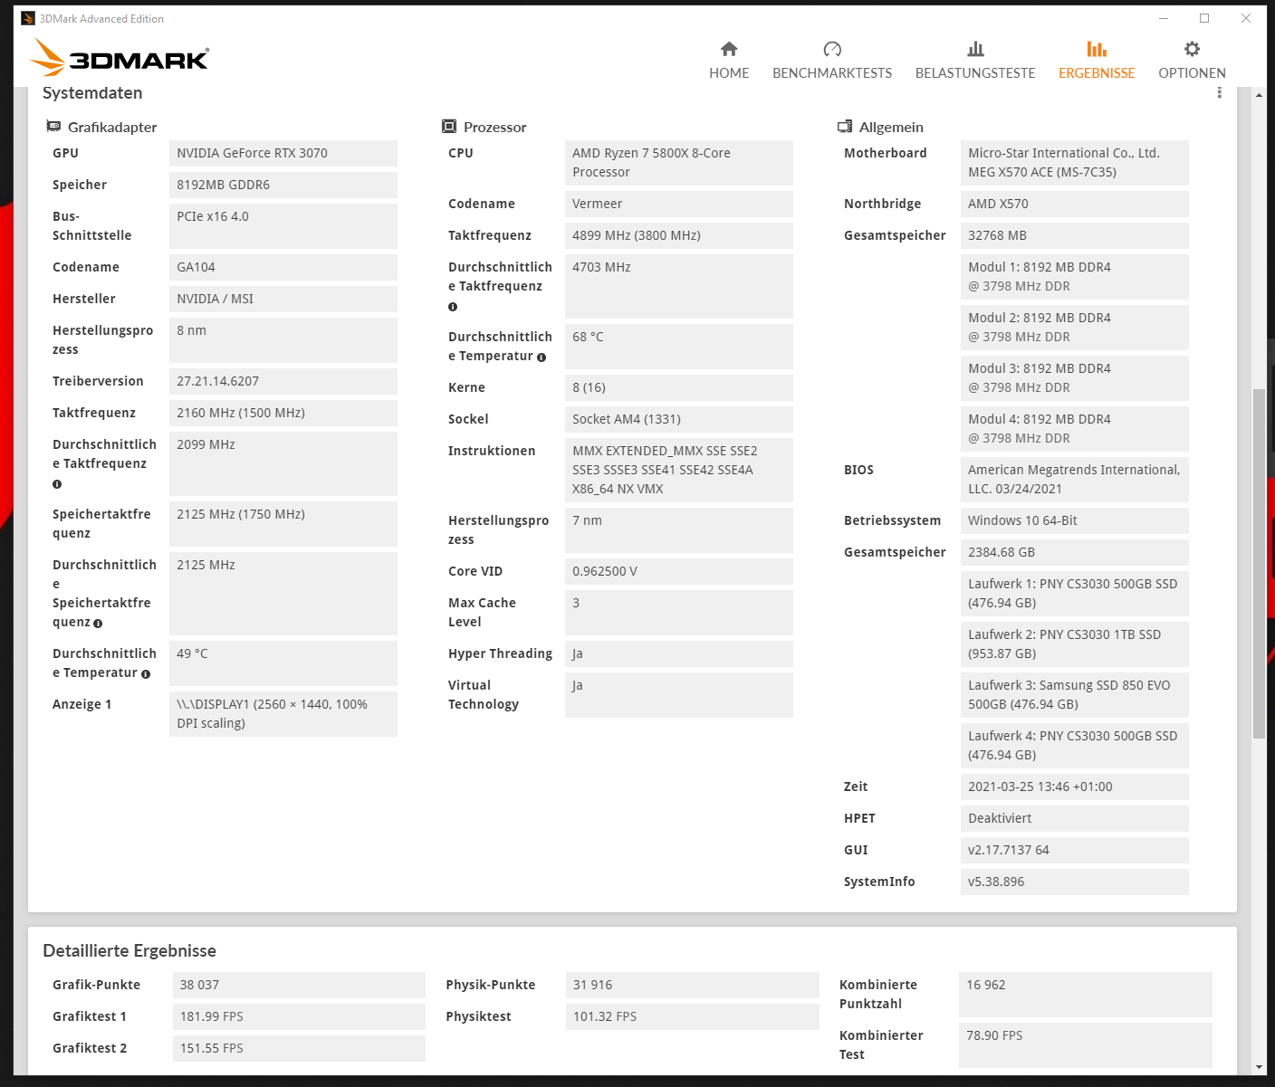1275x1087 pixels.
Task: Click the Grafikadapter section icon
Action: (x=53, y=127)
